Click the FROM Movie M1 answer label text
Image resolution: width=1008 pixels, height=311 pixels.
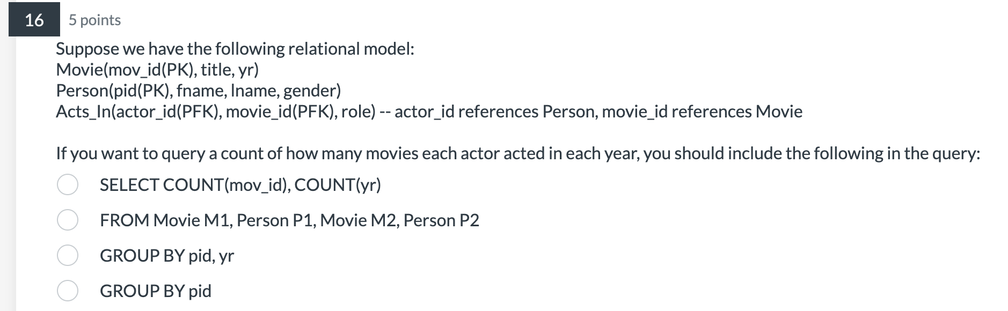click(x=290, y=221)
